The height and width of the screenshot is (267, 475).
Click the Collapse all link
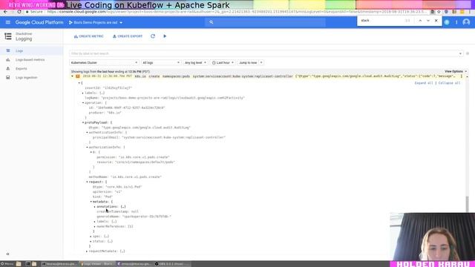pos(449,83)
